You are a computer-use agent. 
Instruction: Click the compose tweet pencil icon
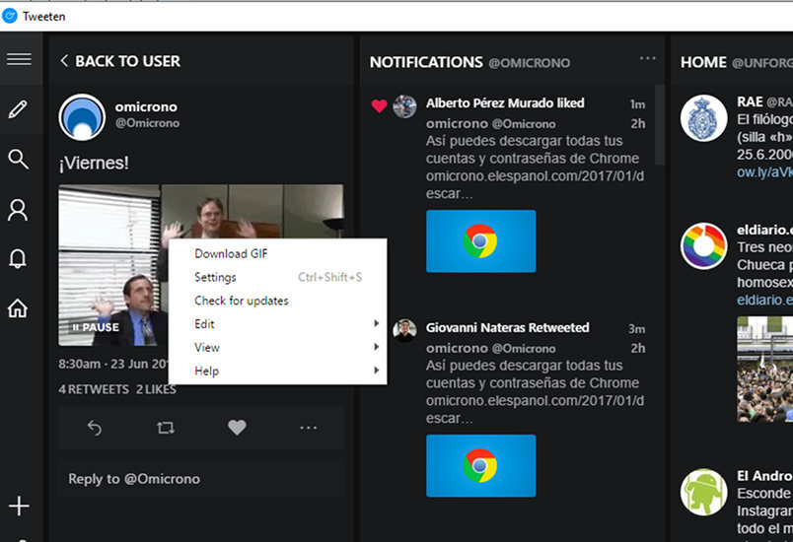click(18, 108)
